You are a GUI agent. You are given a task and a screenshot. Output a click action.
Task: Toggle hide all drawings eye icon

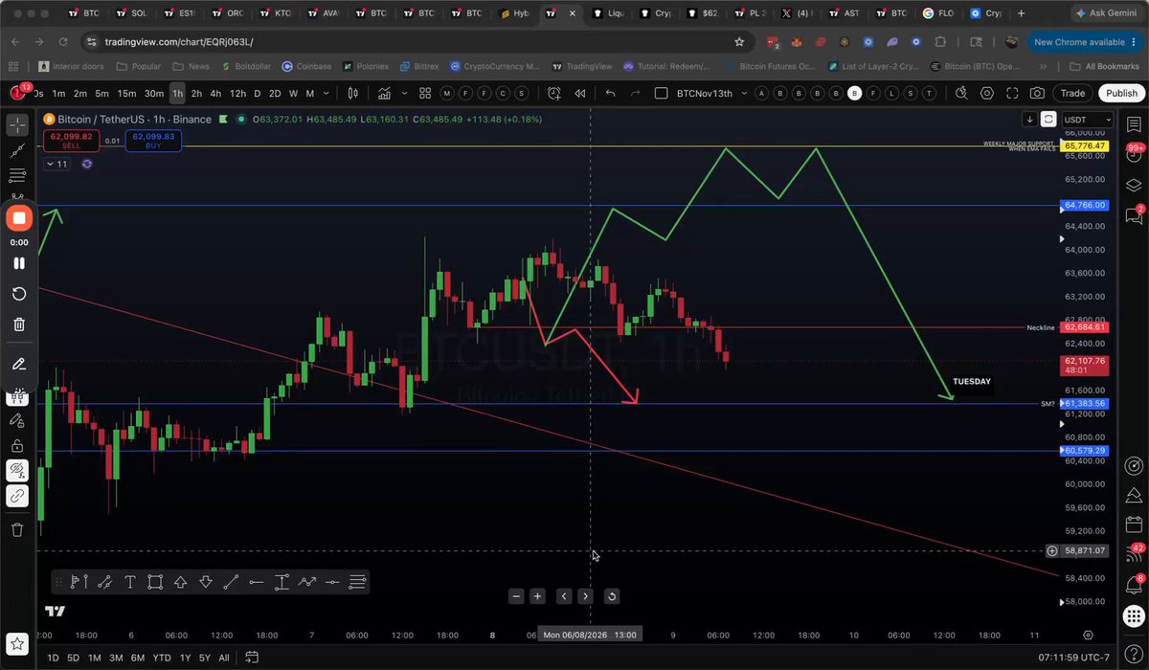click(17, 470)
